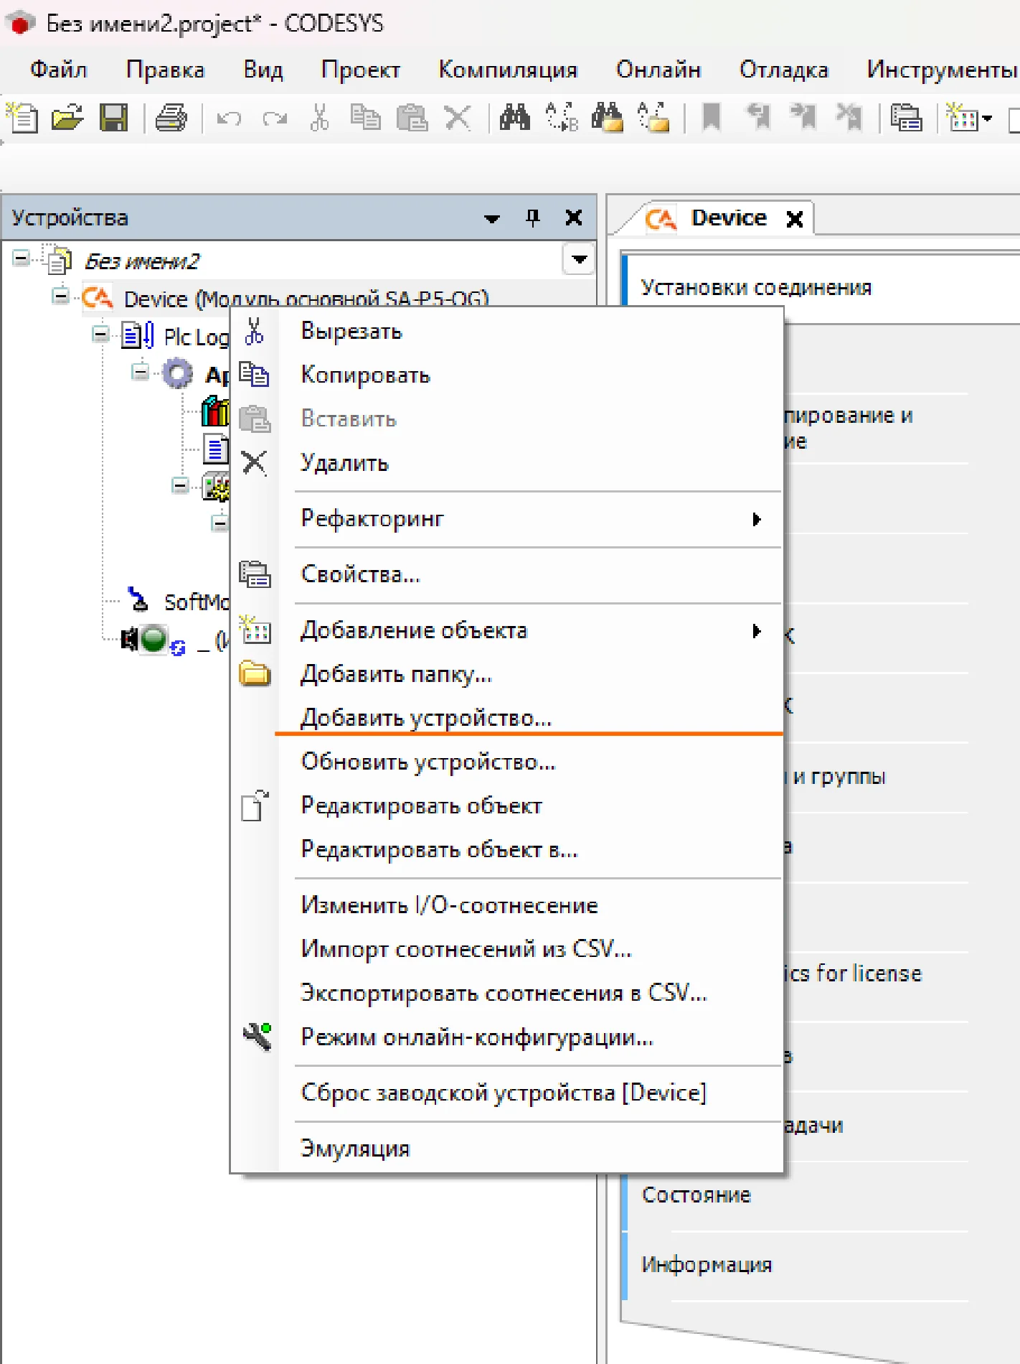Click the scissors Cut icon in the toolbar

320,117
